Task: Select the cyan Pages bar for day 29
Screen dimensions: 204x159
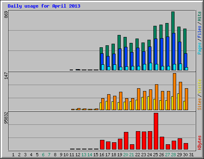Action: click(180, 67)
